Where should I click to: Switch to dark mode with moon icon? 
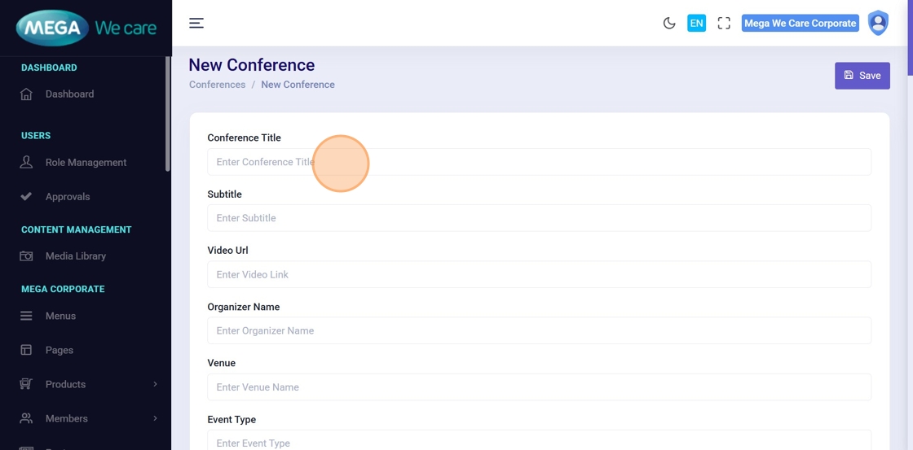point(669,24)
